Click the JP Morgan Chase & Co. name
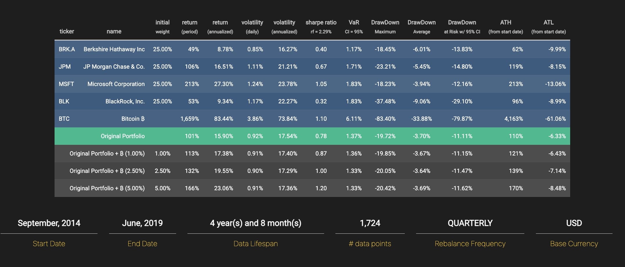625x267 pixels. [x=114, y=67]
